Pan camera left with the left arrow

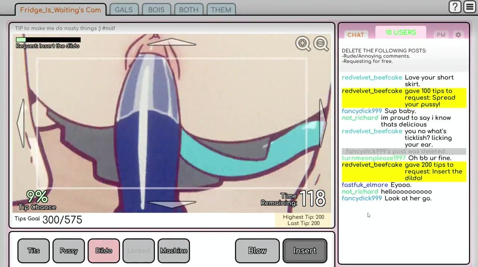(21, 123)
